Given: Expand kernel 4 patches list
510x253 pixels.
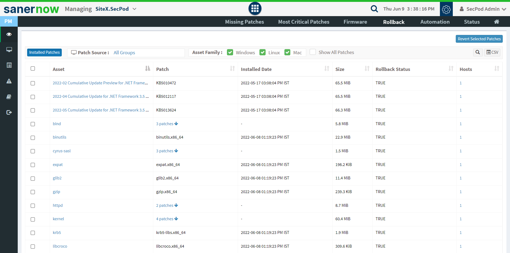Looking at the screenshot, I should pyautogui.click(x=167, y=219).
